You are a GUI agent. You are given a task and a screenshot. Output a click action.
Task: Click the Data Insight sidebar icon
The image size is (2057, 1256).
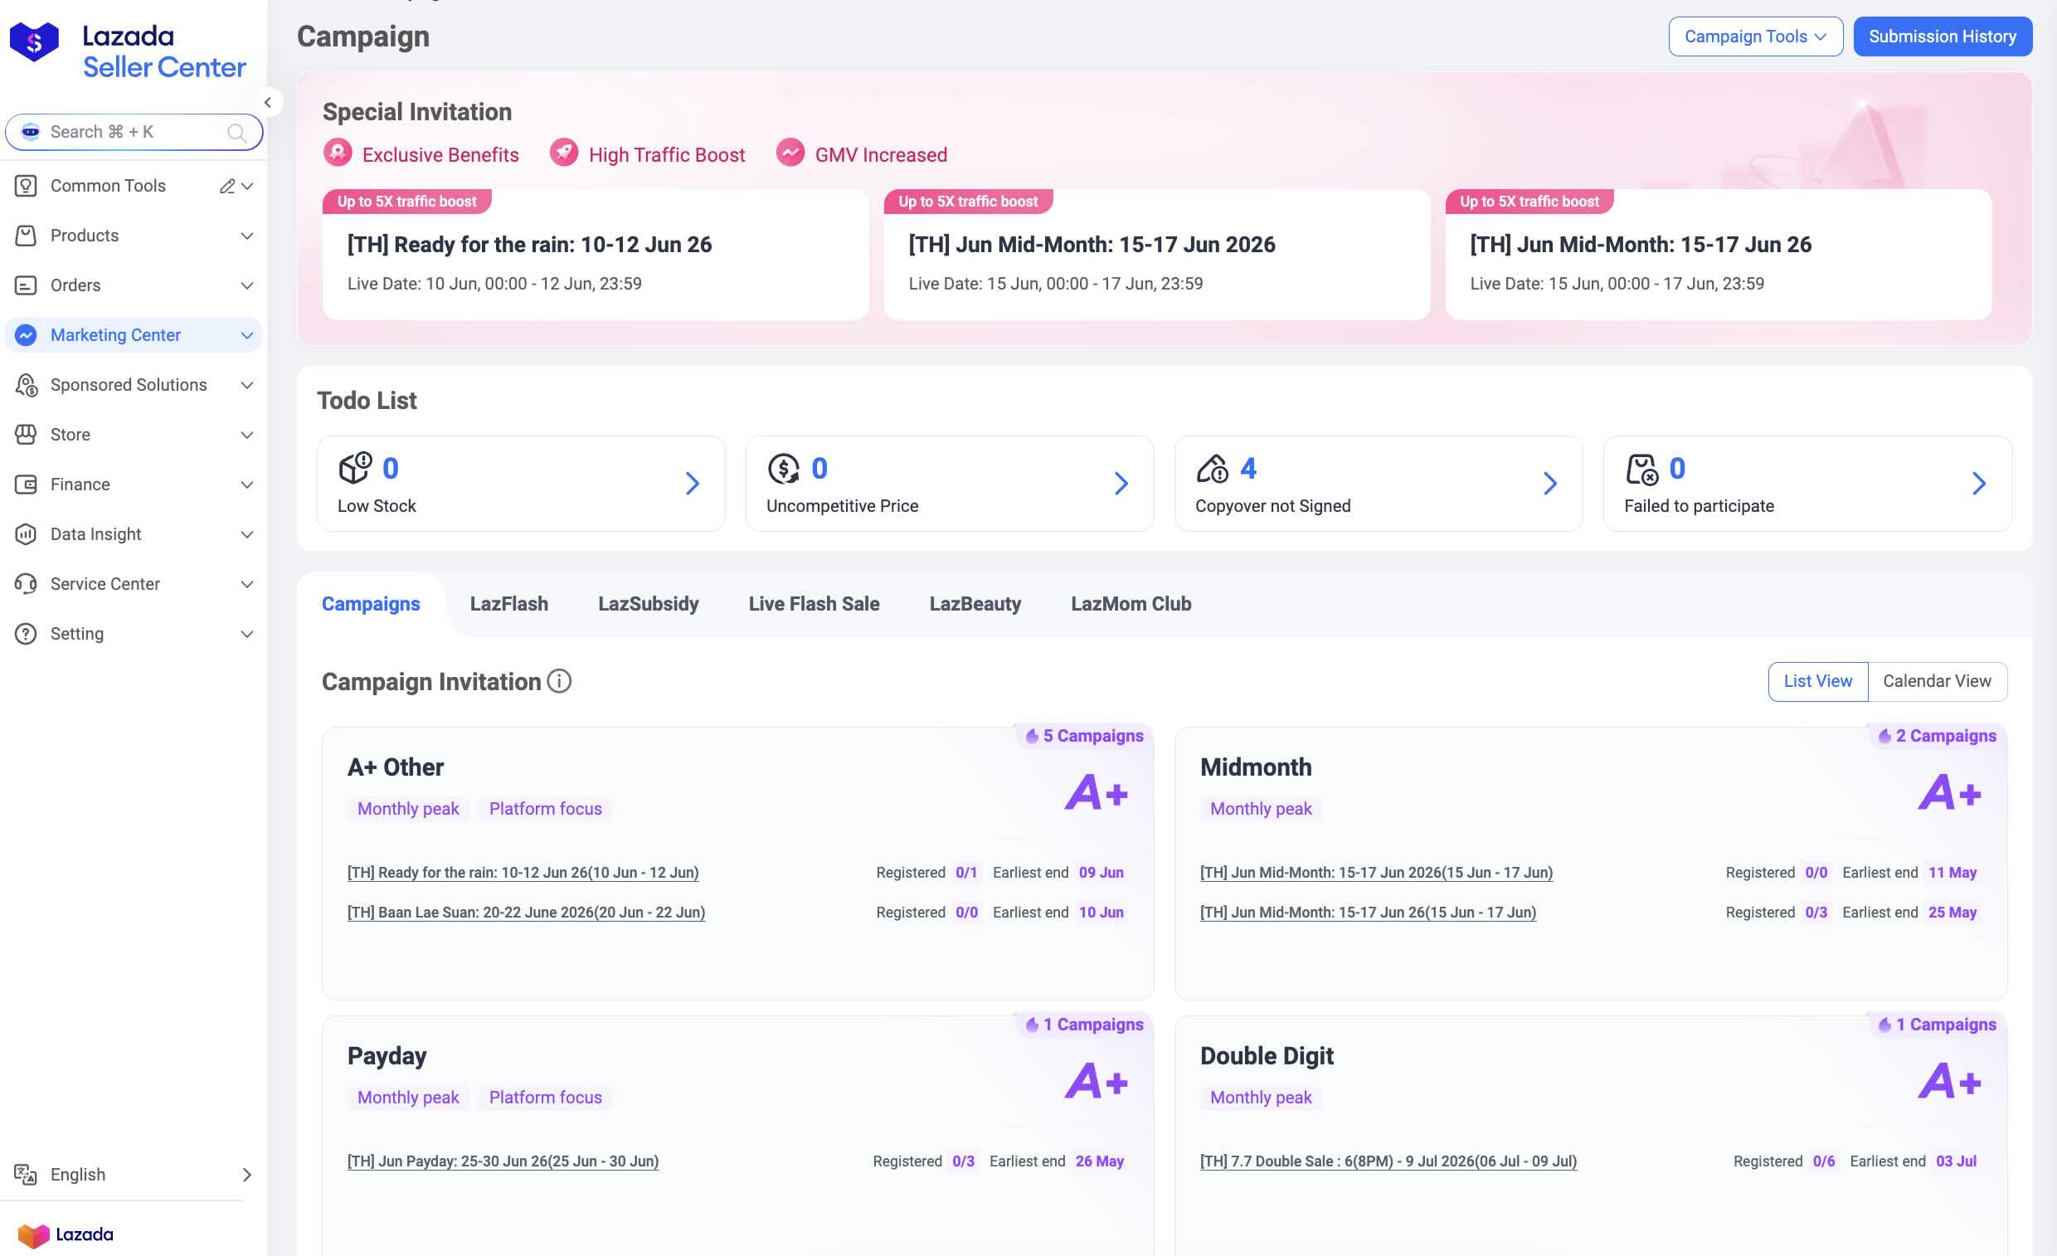tap(26, 534)
